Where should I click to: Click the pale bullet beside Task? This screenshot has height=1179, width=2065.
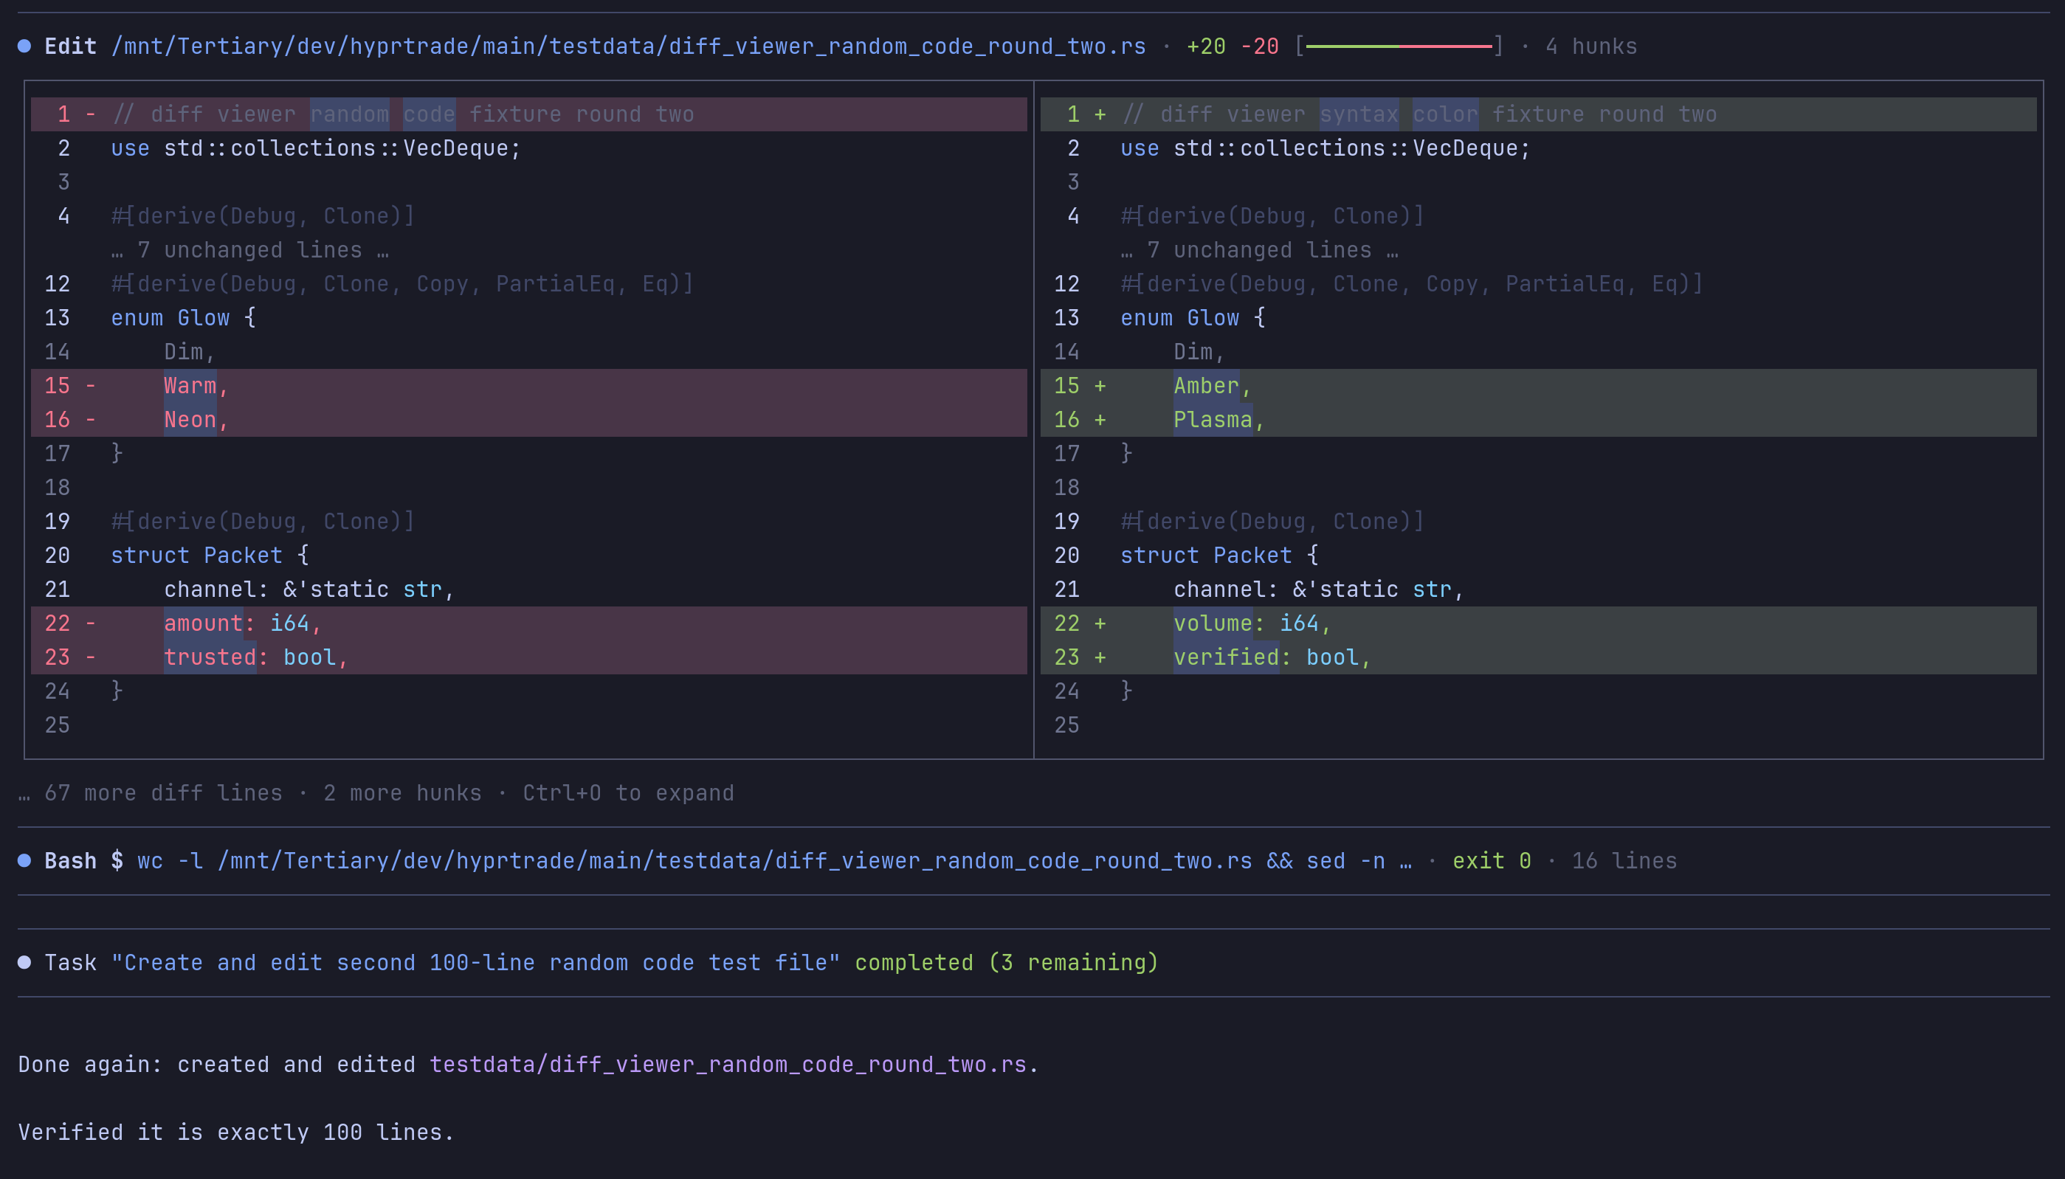(24, 963)
